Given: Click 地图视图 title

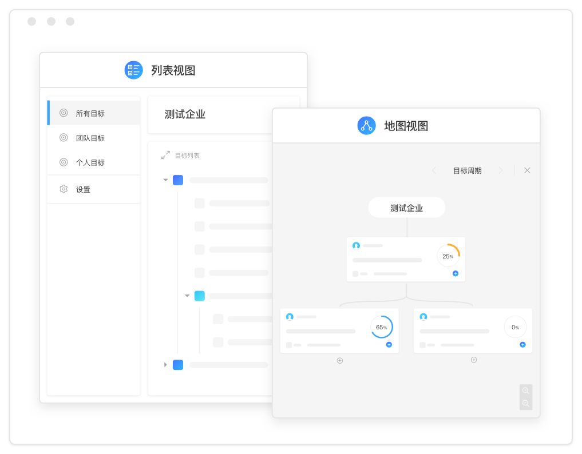Looking at the screenshot, I should click(x=406, y=126).
